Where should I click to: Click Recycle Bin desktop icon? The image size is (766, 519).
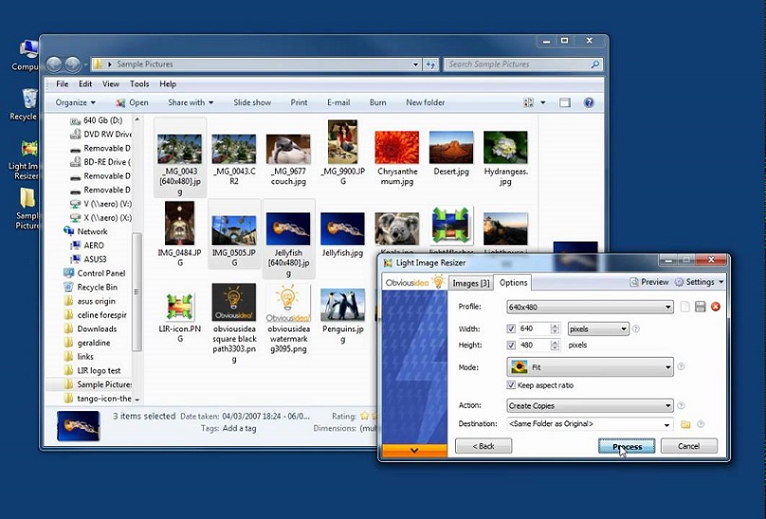26,104
